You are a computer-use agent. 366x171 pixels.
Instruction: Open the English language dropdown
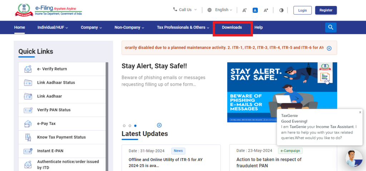[x=224, y=10]
